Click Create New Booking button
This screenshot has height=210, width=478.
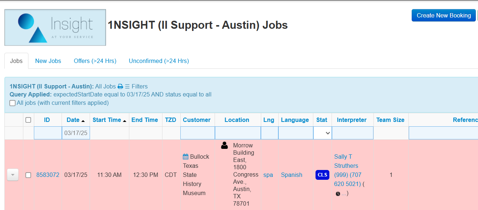click(444, 15)
